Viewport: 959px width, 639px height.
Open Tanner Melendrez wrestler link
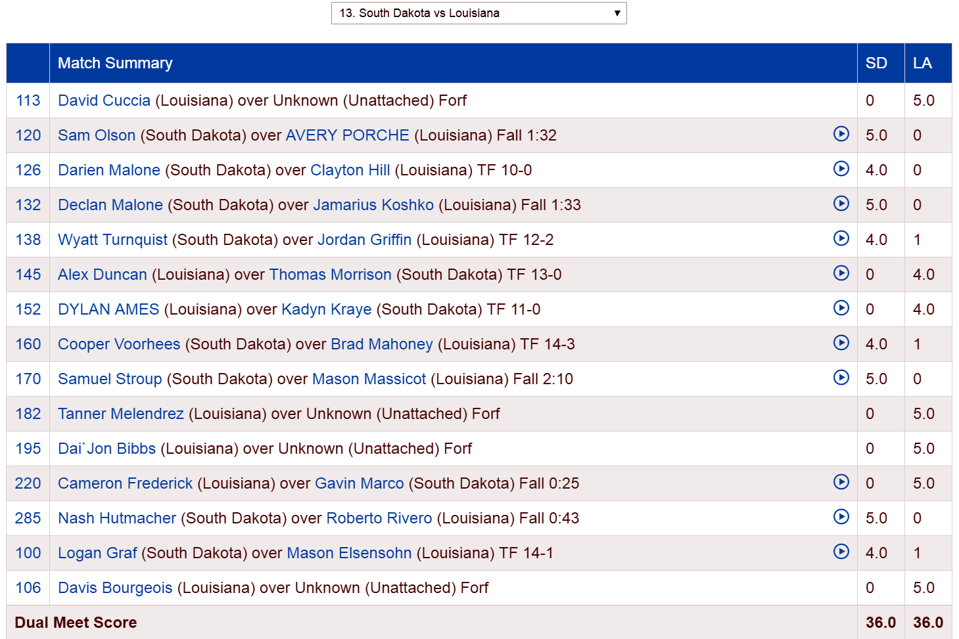[x=121, y=414]
